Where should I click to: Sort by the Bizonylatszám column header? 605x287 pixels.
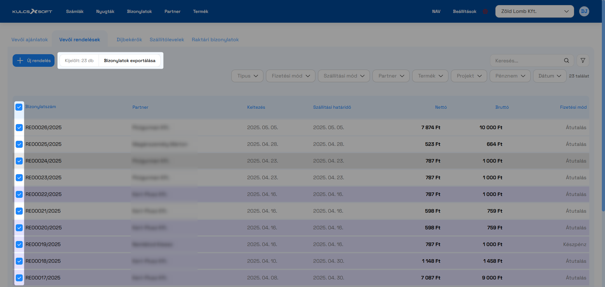point(41,106)
